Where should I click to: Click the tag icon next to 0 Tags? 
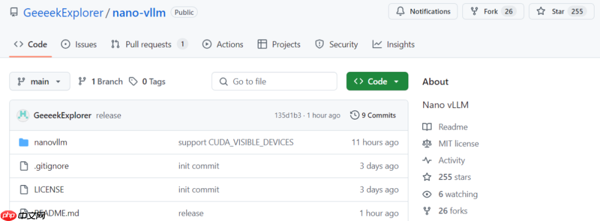133,81
